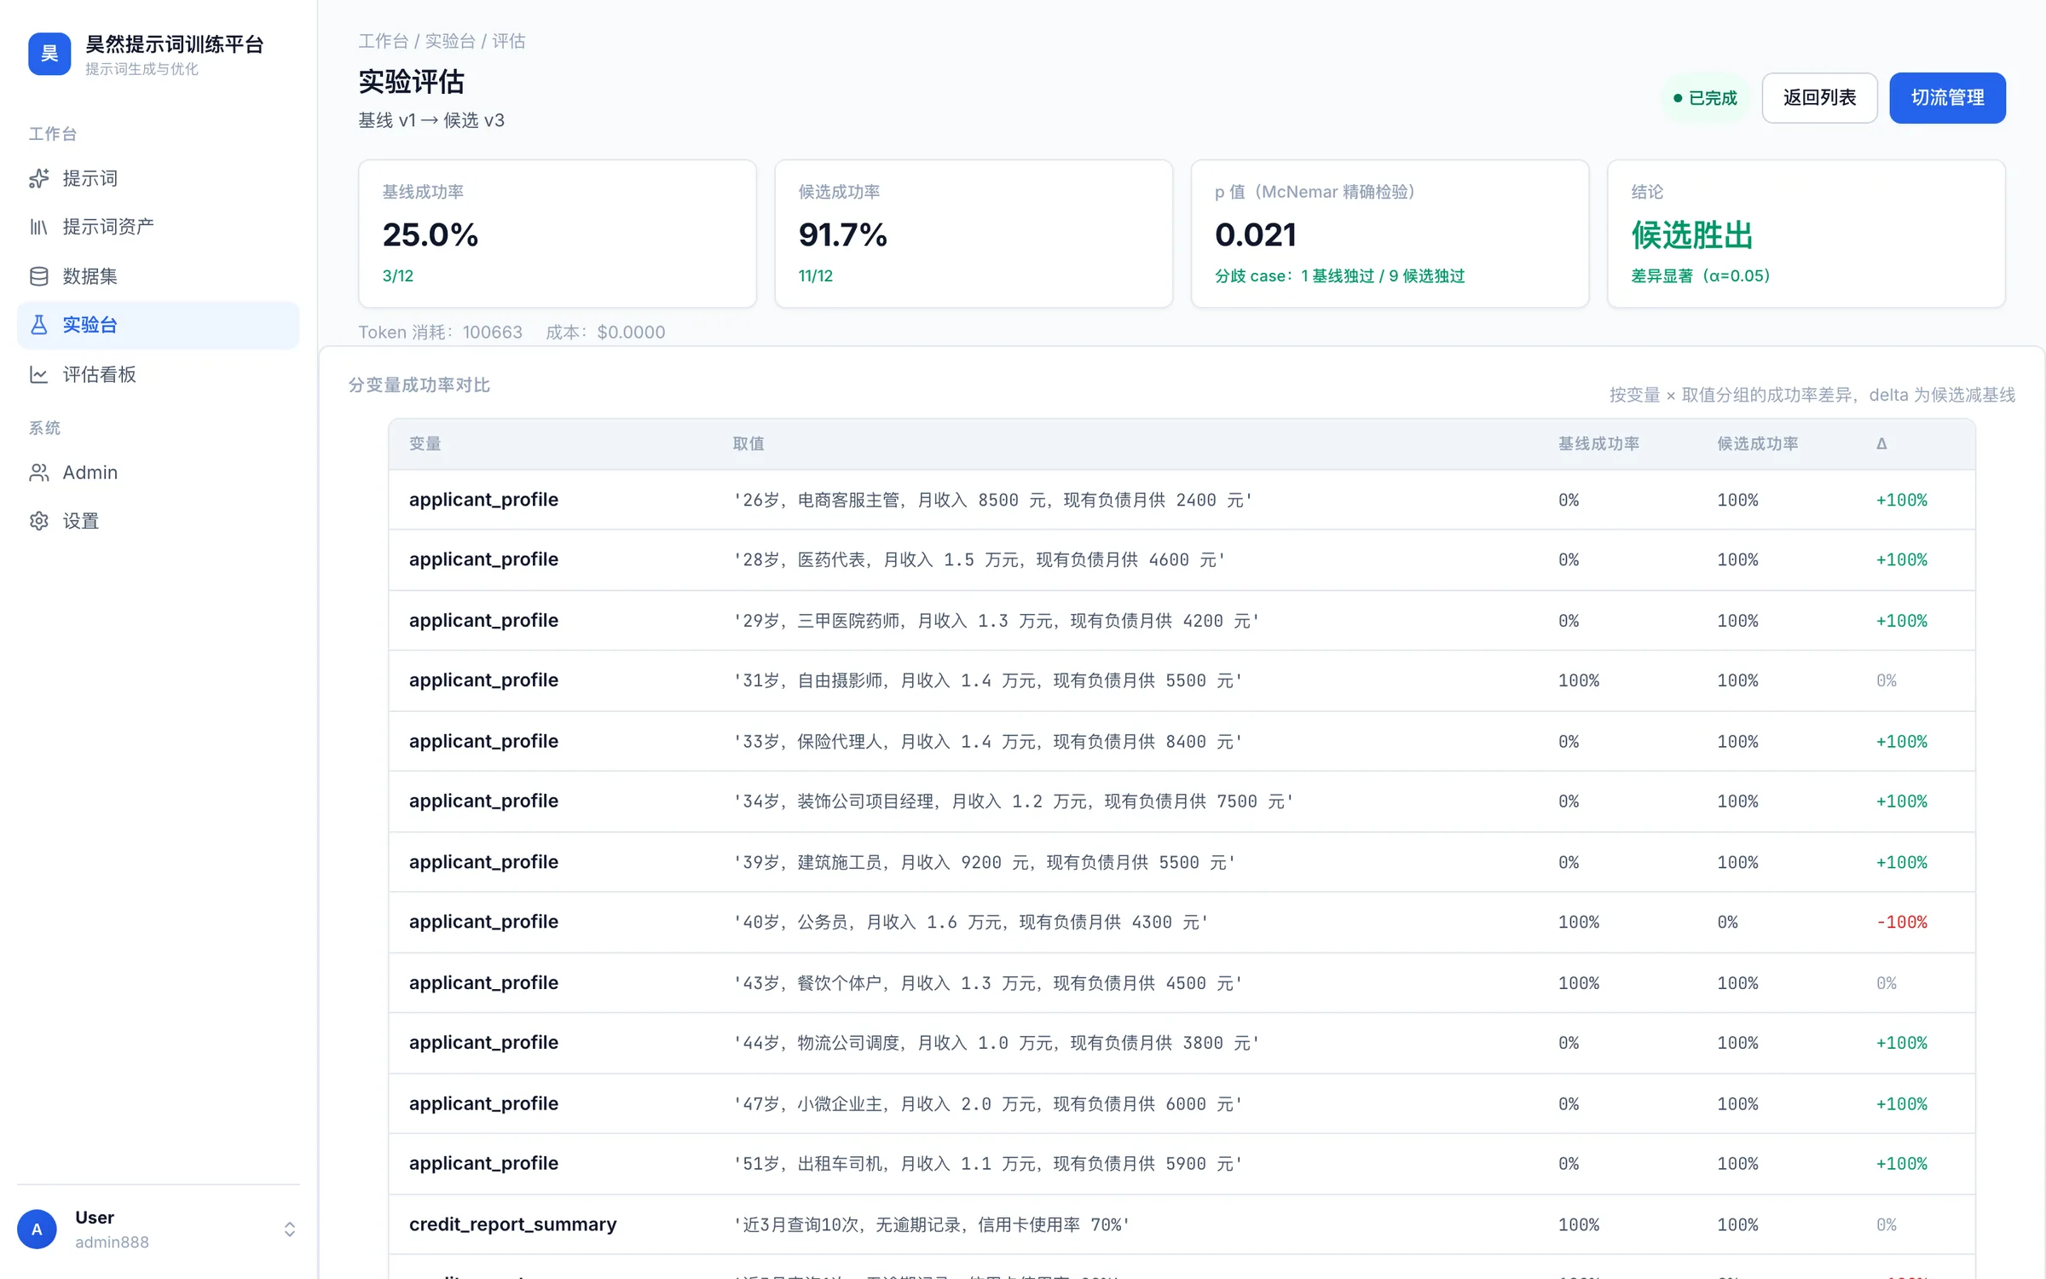Viewport: 2046px width, 1279px height.
Task: Click the chart icon beside 评估看板
Action: coord(39,374)
